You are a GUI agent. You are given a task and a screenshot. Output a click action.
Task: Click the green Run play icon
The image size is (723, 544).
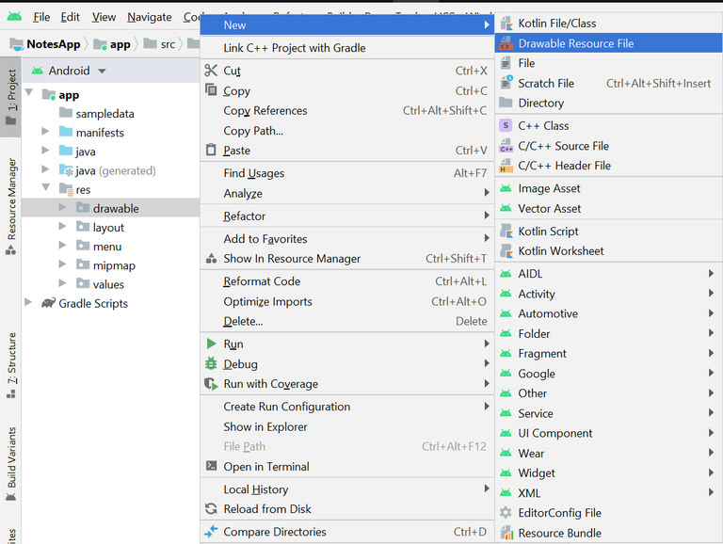point(211,344)
